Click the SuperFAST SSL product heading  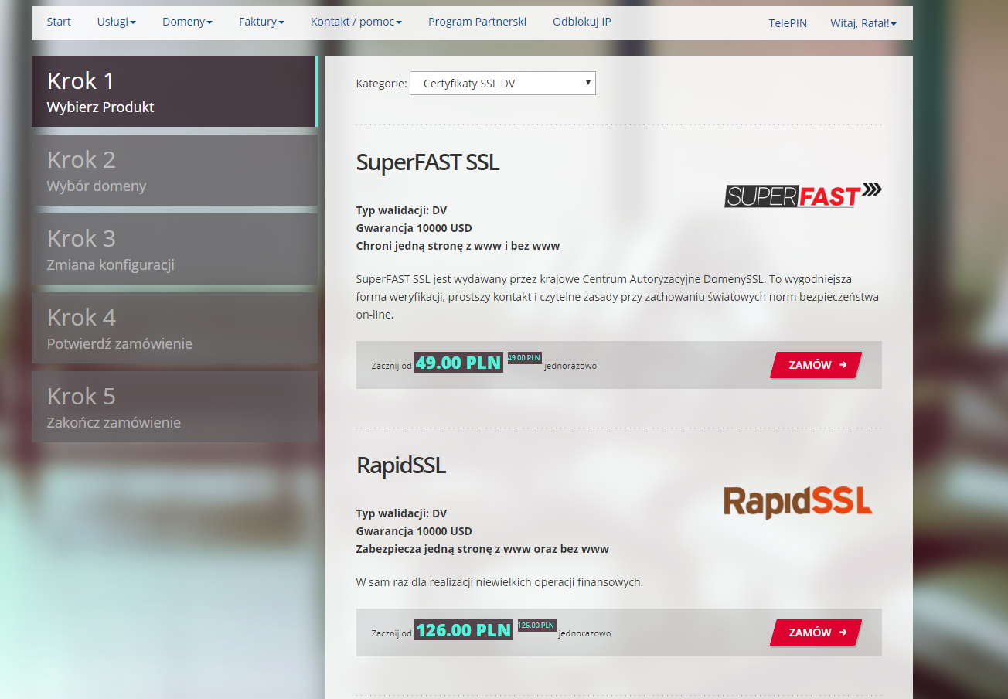(427, 162)
